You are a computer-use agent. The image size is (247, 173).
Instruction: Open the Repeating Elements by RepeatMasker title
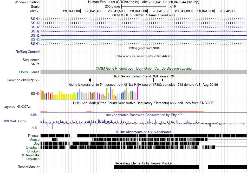(x=144, y=163)
